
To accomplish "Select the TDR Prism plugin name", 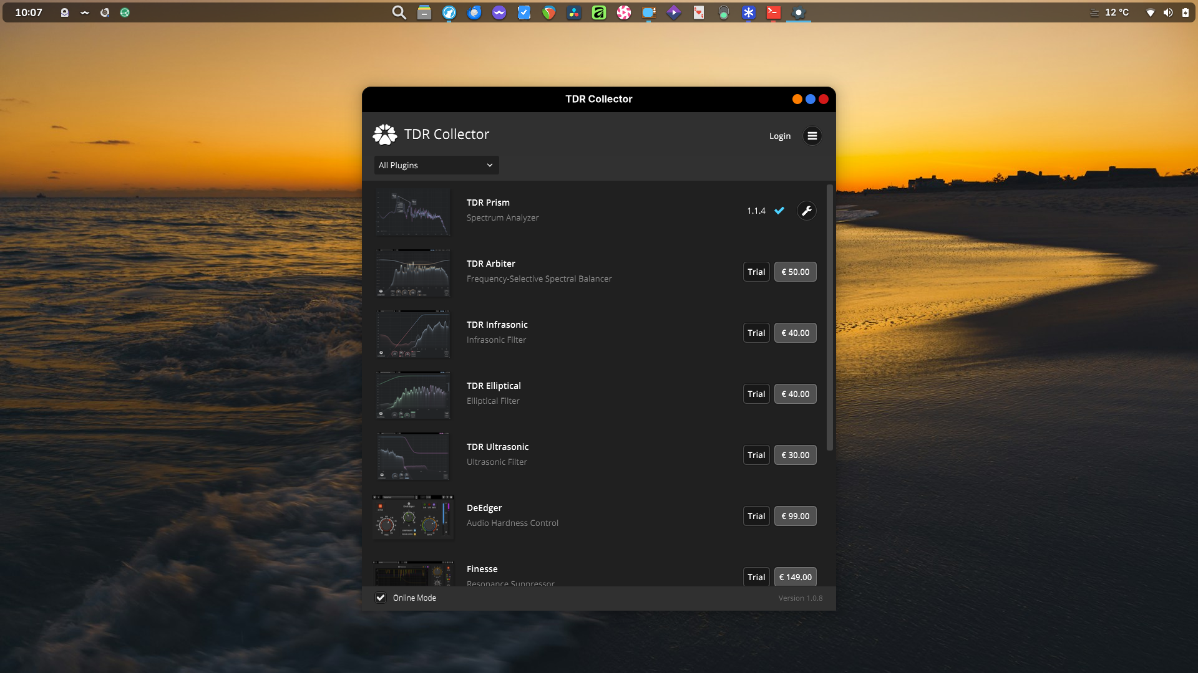I will tap(488, 203).
